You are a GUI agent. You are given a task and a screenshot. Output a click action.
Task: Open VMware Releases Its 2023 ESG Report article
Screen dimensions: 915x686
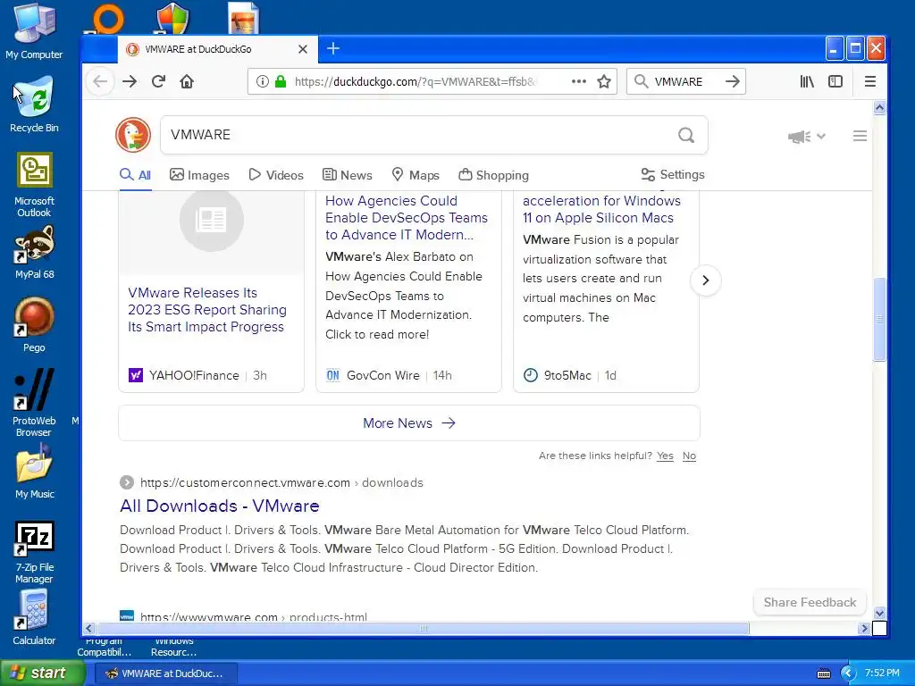tap(207, 310)
